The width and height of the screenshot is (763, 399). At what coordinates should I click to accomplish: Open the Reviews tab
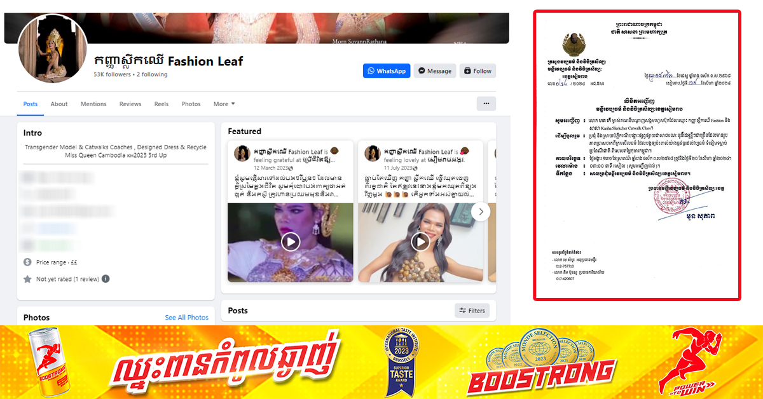click(x=130, y=104)
